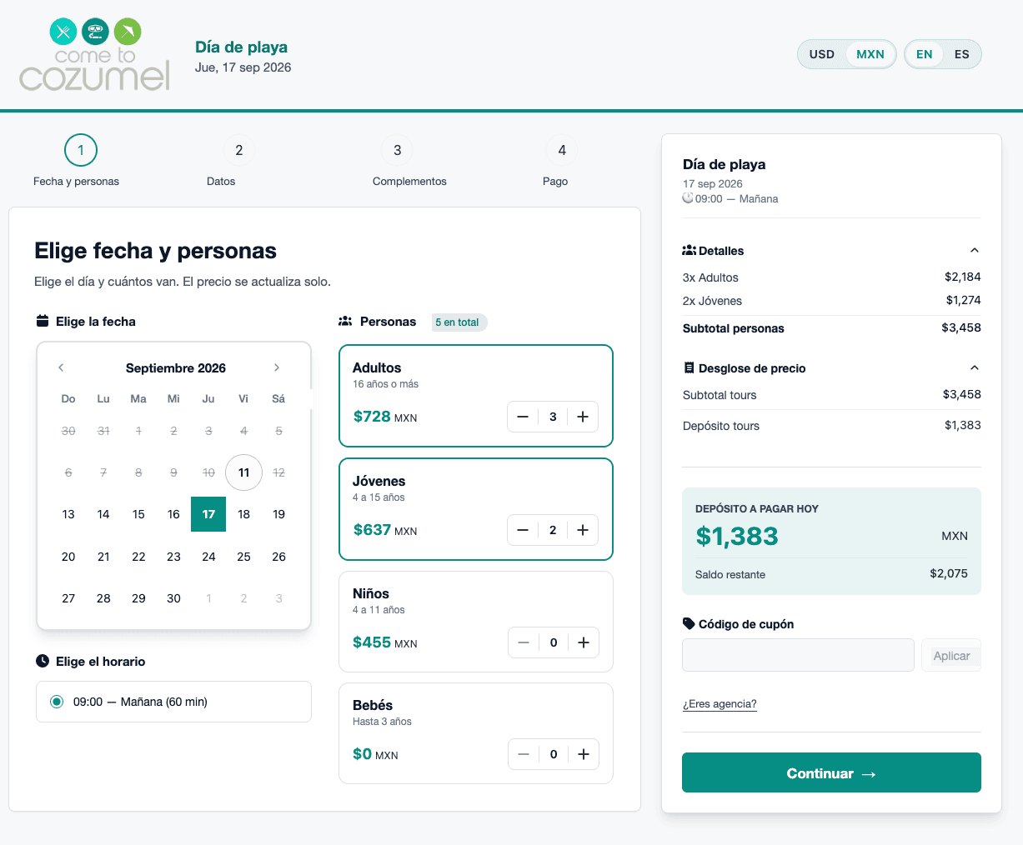Switch currency to USD

[x=822, y=54]
